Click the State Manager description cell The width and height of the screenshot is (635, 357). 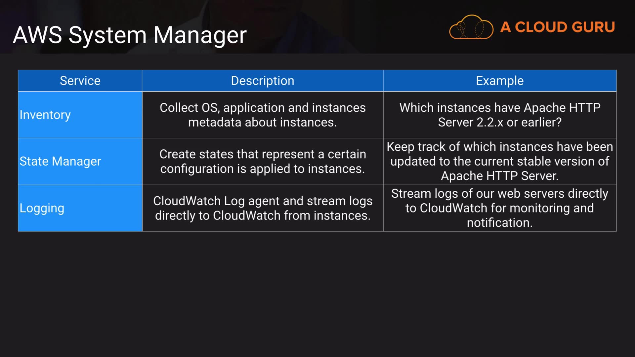click(x=262, y=161)
